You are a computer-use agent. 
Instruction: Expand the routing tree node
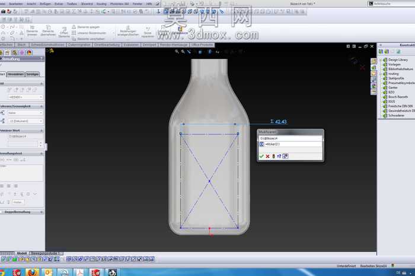(381, 74)
